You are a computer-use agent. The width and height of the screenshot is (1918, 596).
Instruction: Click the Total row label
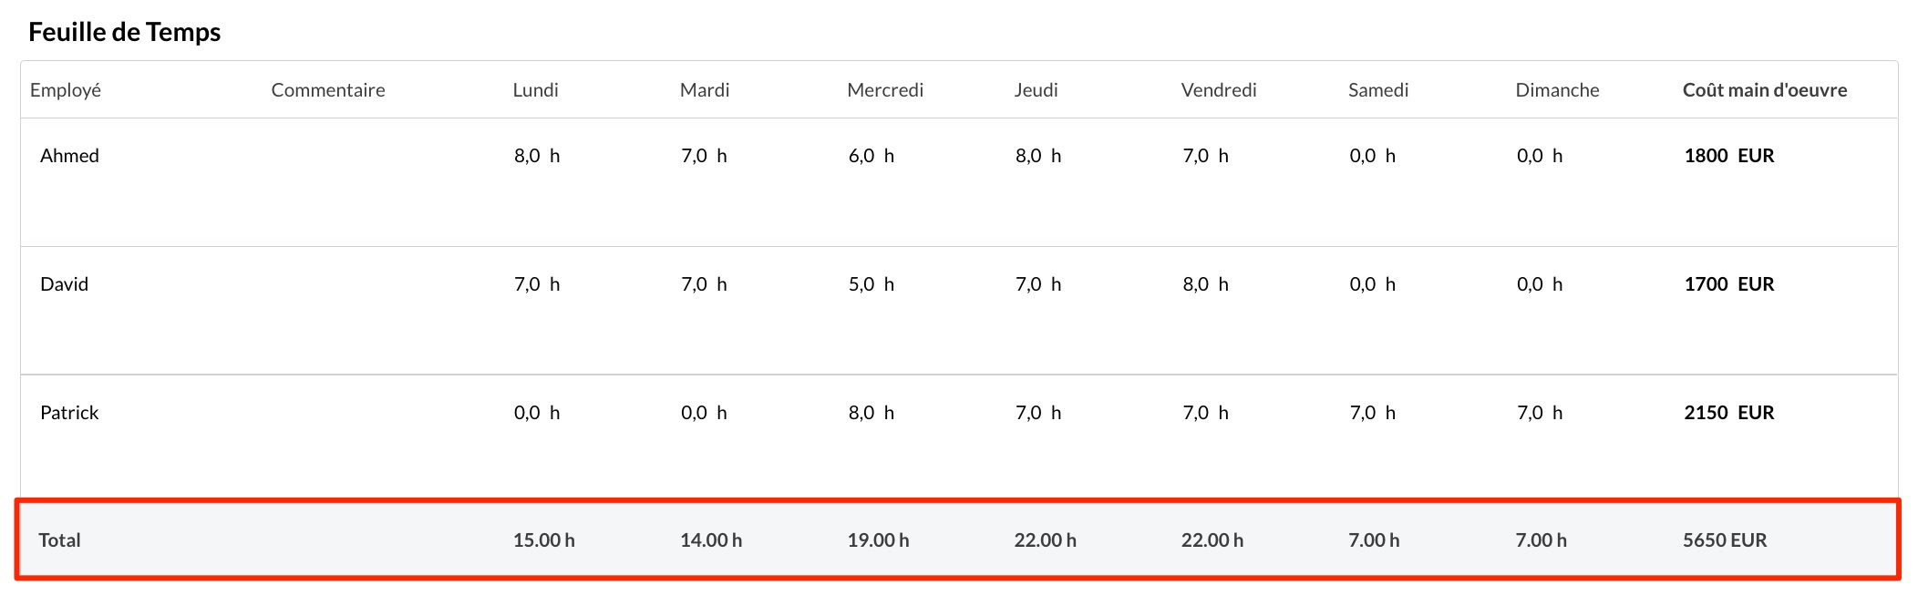59,540
